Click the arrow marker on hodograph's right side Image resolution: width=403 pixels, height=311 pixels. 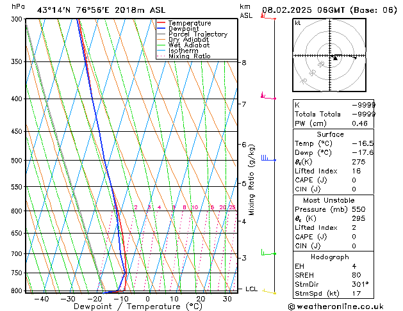pyautogui.click(x=355, y=56)
